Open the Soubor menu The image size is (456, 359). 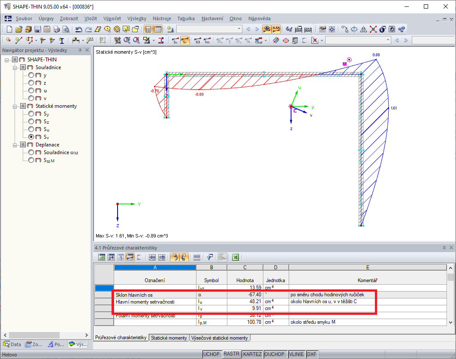24,18
